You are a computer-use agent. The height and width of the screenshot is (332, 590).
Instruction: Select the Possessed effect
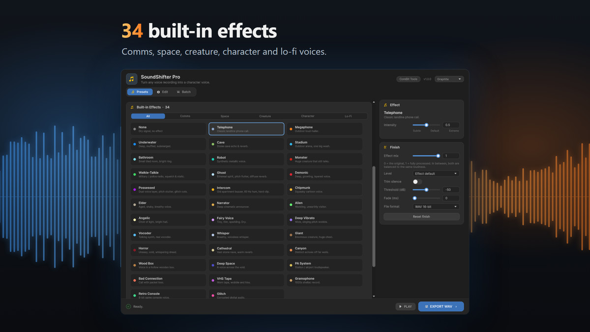click(169, 189)
